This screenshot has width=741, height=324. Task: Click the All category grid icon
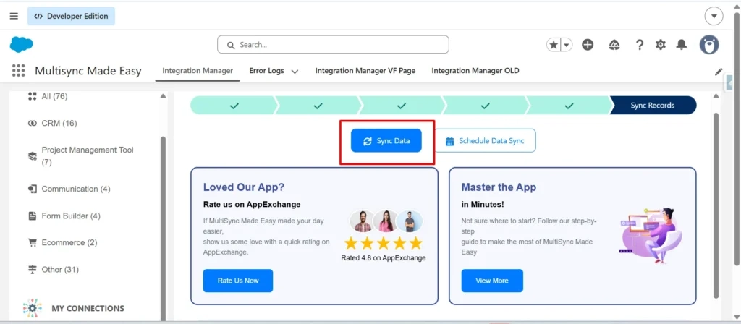32,96
